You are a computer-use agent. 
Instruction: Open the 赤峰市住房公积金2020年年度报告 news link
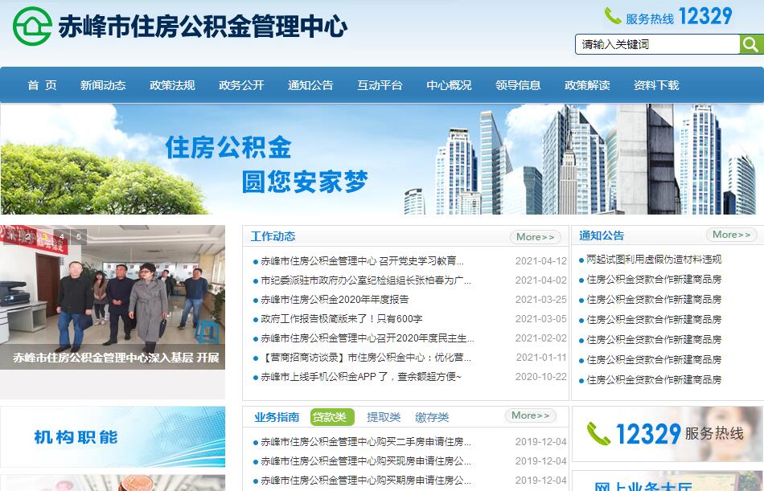(x=335, y=300)
